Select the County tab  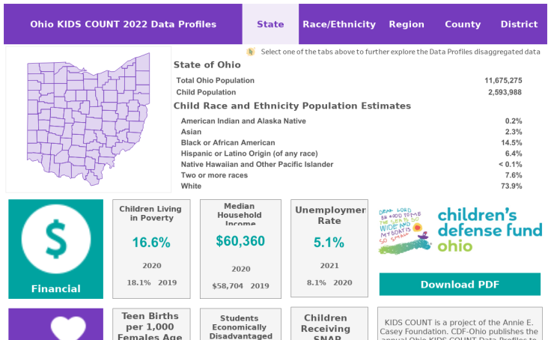[463, 24]
